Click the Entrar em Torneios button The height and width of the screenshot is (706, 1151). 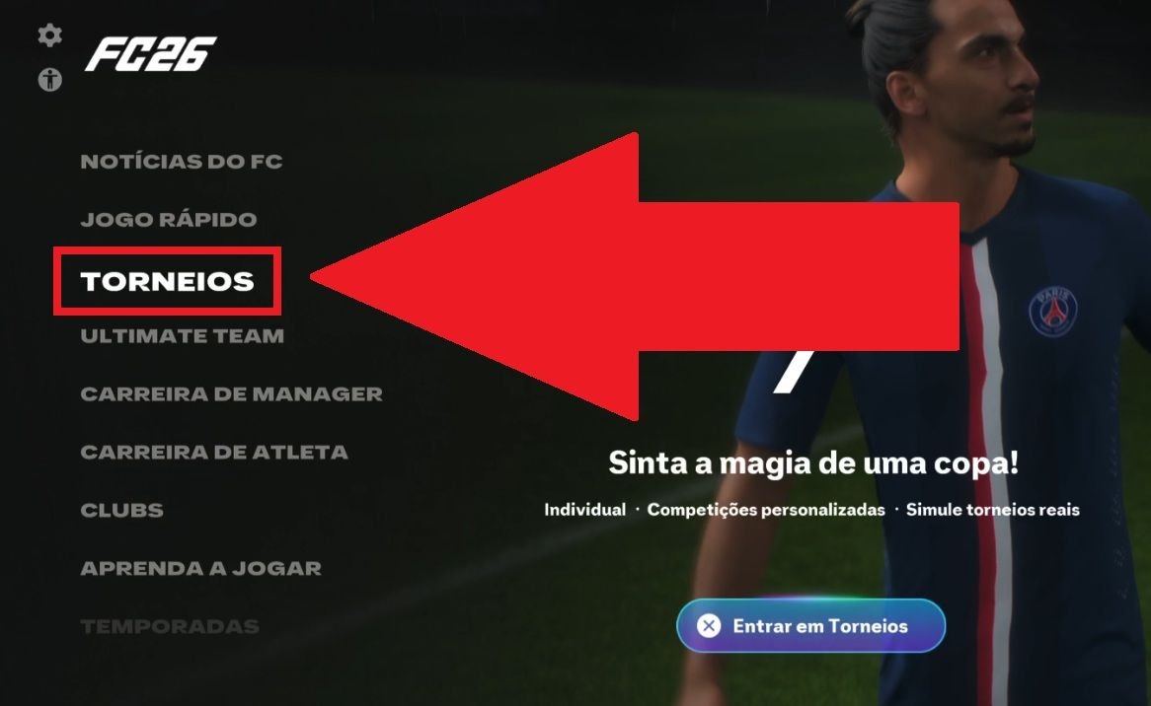[810, 625]
